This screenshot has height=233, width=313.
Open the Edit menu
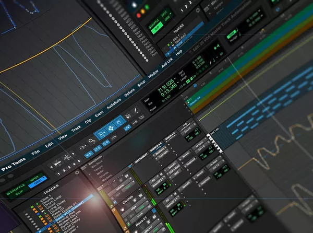pos(49,145)
